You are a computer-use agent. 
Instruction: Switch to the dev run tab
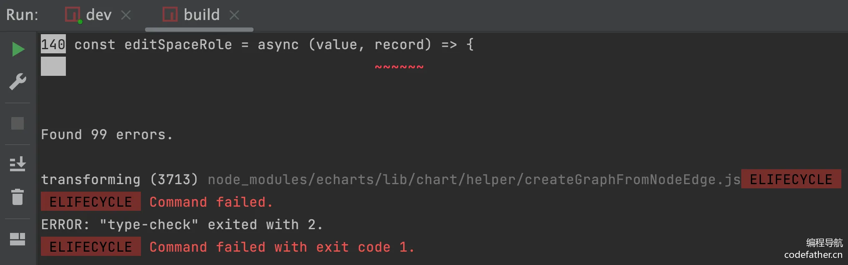[x=99, y=15]
